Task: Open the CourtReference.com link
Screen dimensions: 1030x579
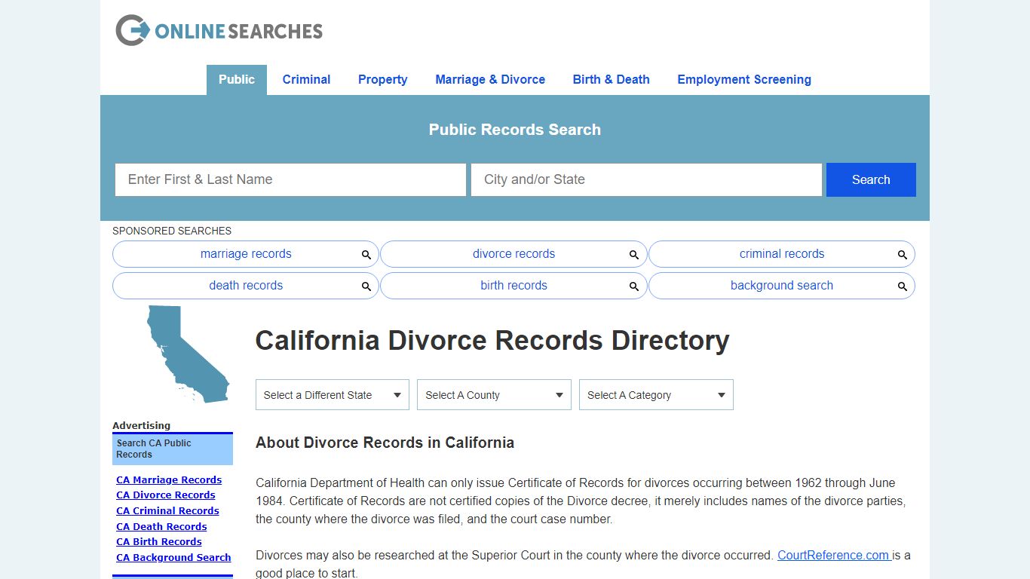Action: pyautogui.click(x=833, y=555)
